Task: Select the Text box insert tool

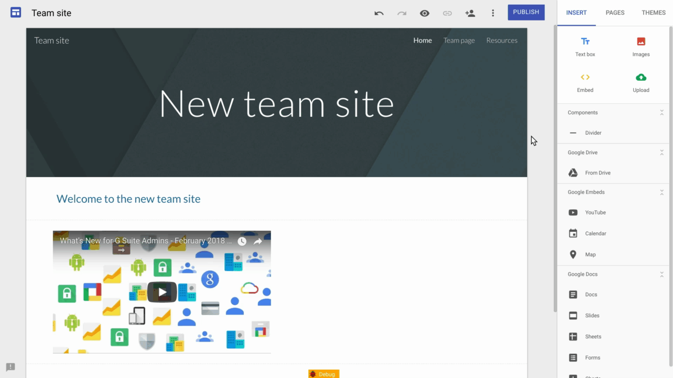Action: (x=585, y=46)
